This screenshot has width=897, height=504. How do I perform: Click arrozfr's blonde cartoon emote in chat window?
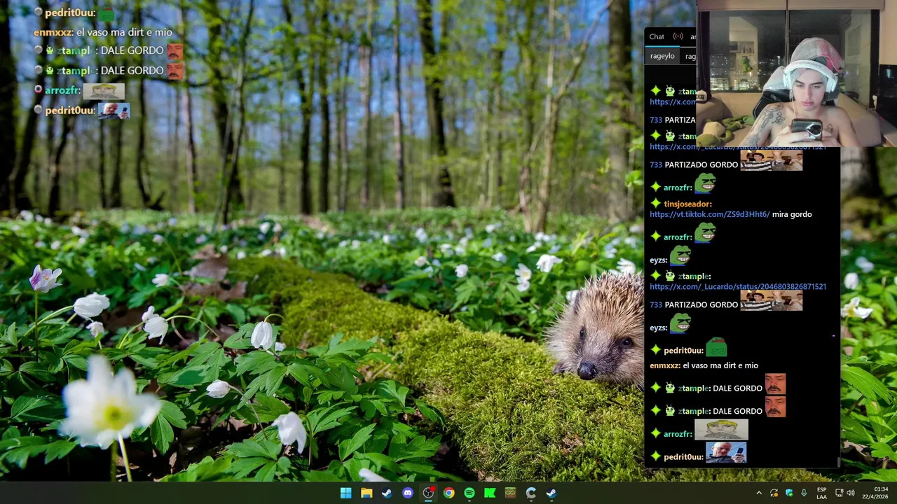721,430
